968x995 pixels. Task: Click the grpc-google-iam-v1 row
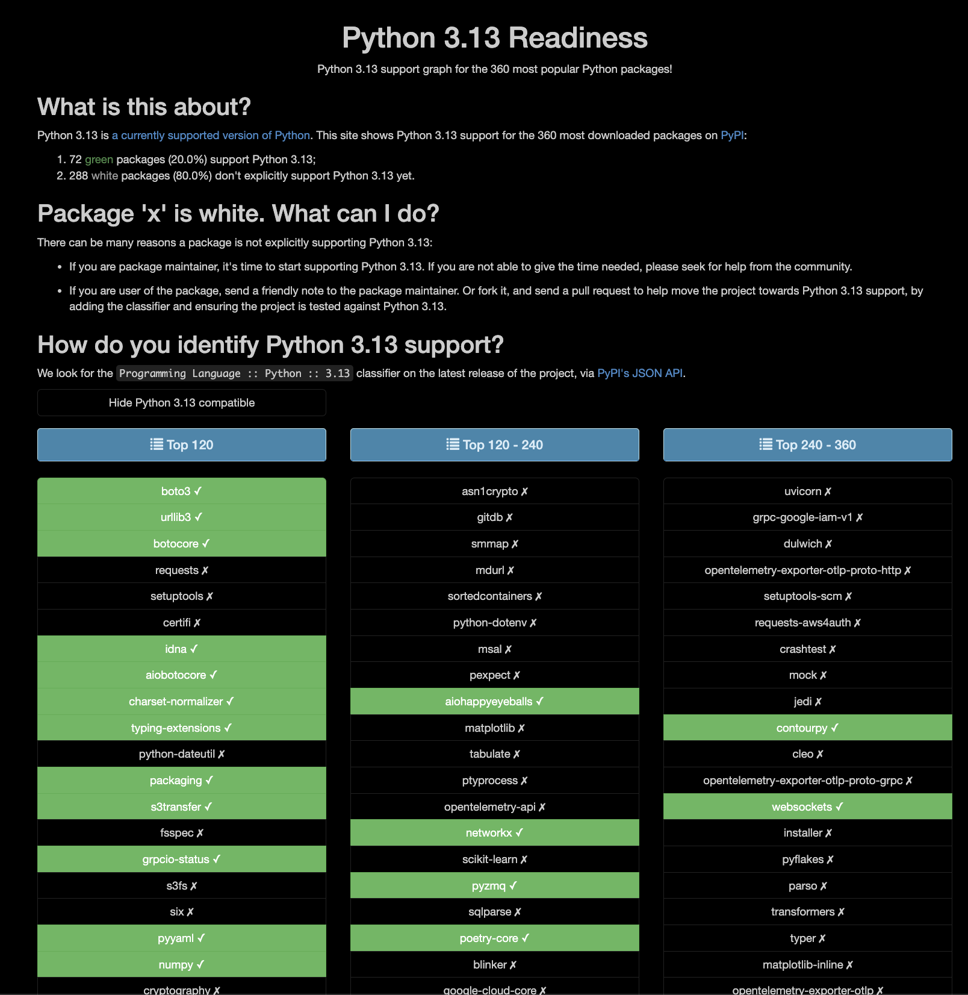pos(808,517)
